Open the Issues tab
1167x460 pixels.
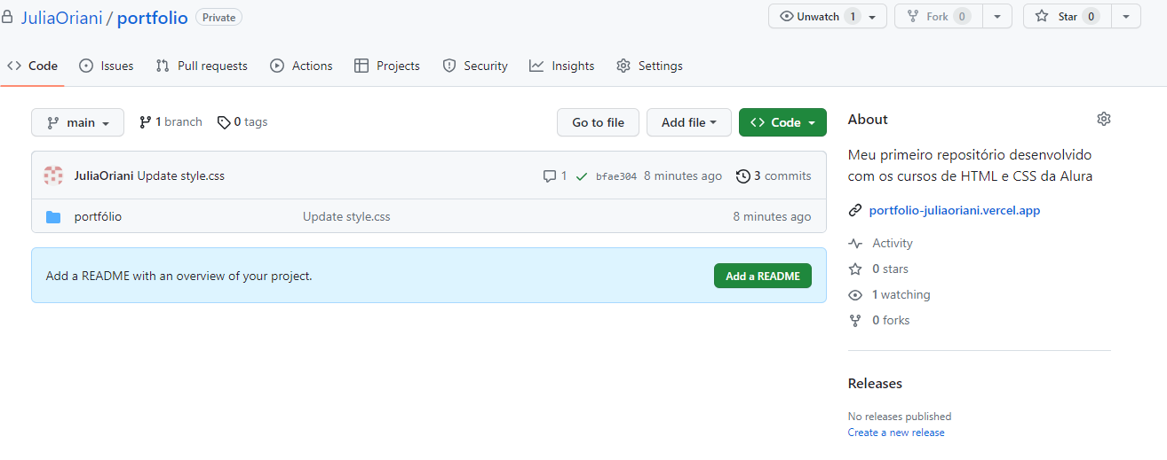click(x=107, y=66)
